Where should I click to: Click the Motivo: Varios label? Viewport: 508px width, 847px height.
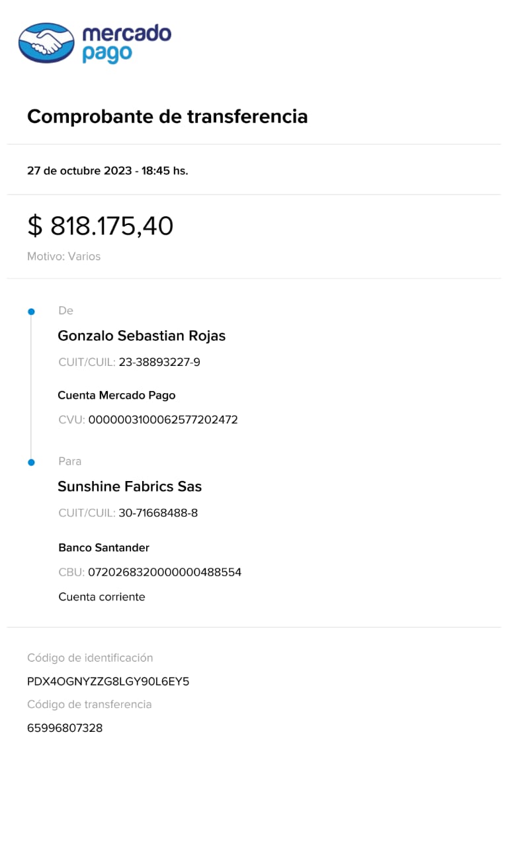(63, 256)
